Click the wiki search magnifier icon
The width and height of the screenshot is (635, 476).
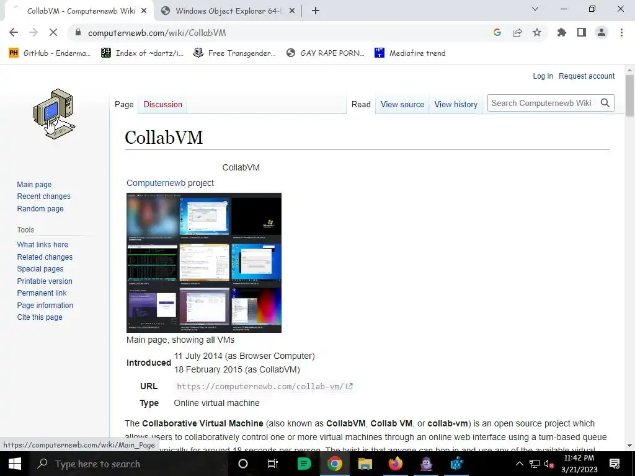coord(605,104)
